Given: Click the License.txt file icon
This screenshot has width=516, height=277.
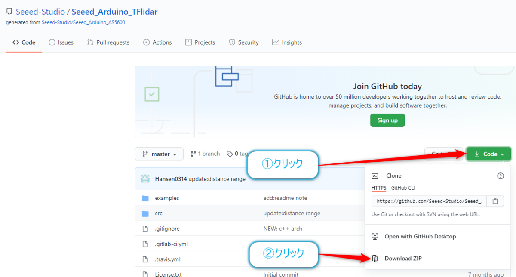Looking at the screenshot, I should [x=145, y=274].
